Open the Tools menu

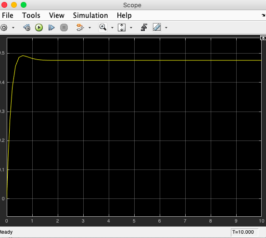click(x=31, y=15)
